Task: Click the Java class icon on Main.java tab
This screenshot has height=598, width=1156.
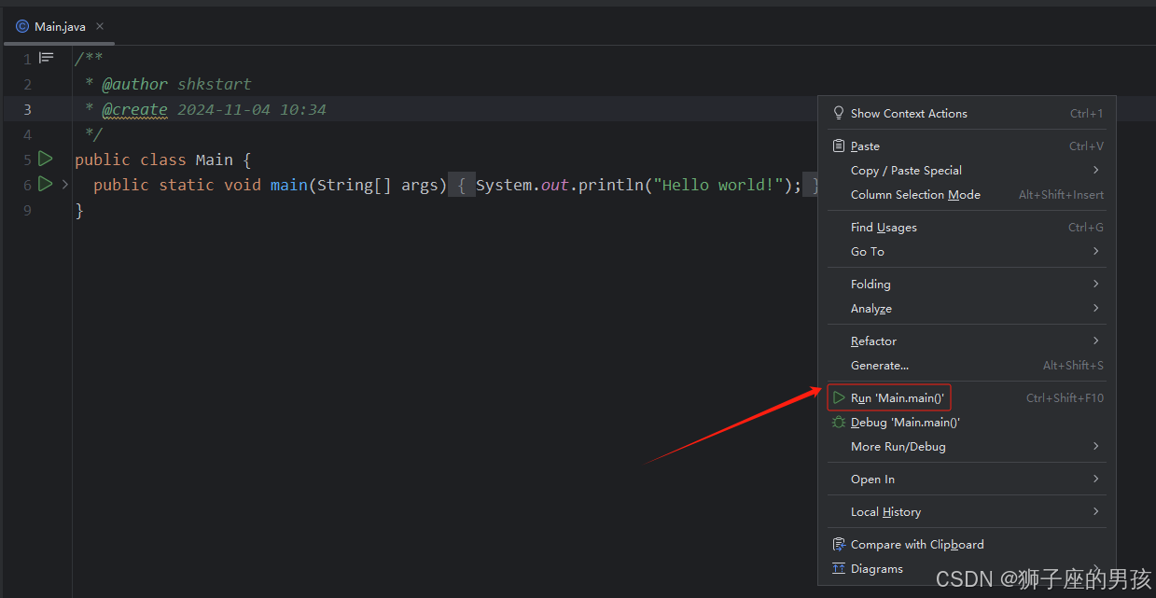Action: tap(22, 26)
